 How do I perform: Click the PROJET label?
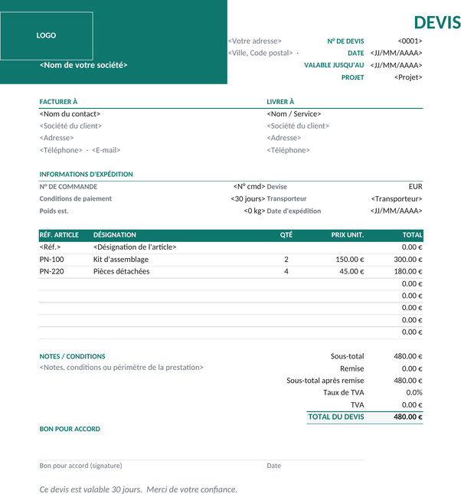pyautogui.click(x=352, y=77)
